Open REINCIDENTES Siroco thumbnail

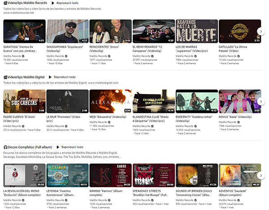pyautogui.click(x=111, y=31)
